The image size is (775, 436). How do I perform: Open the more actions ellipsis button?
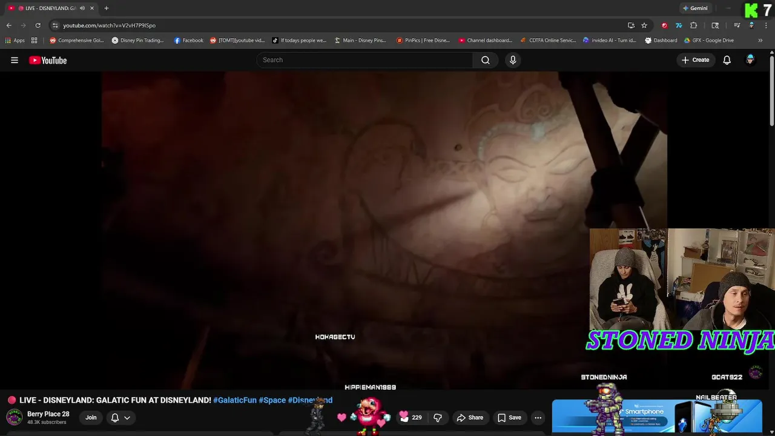click(538, 417)
